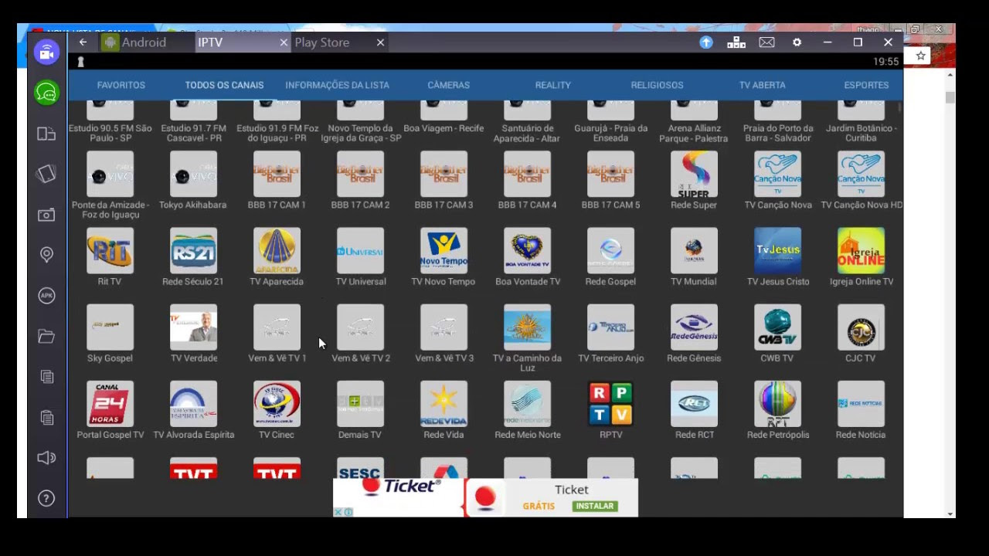Image resolution: width=989 pixels, height=556 pixels.
Task: Open the Rede Petrópolis channel
Action: point(777,404)
